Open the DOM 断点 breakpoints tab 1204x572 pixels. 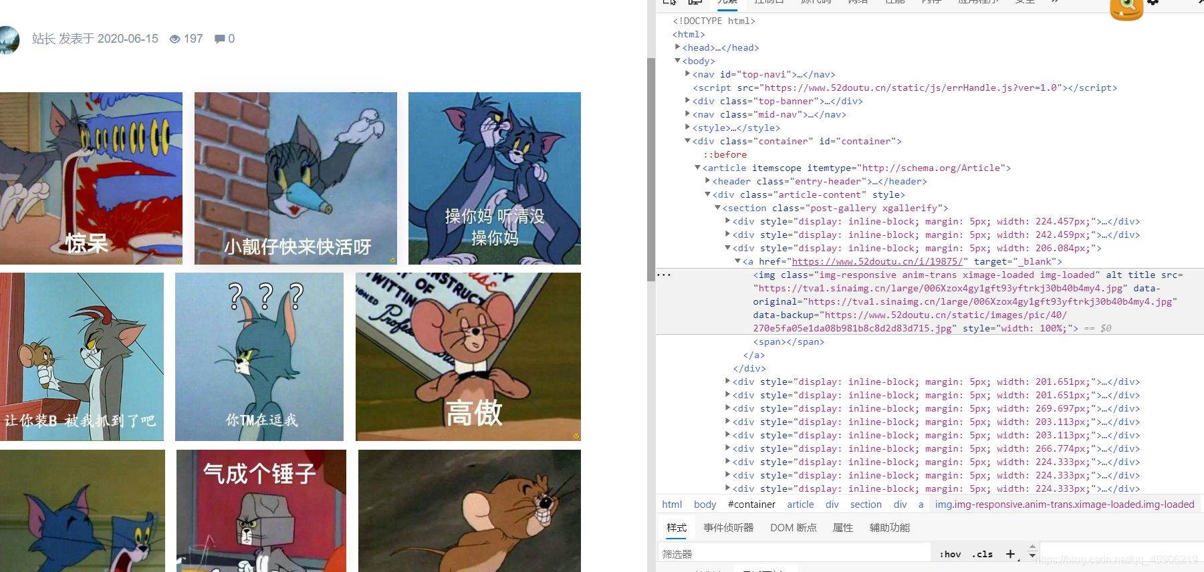(x=793, y=528)
